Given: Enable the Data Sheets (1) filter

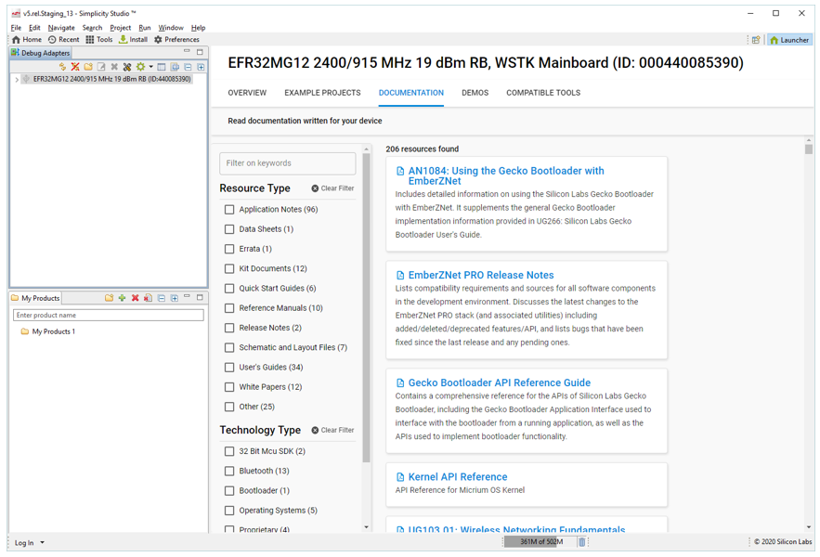Looking at the screenshot, I should [229, 229].
